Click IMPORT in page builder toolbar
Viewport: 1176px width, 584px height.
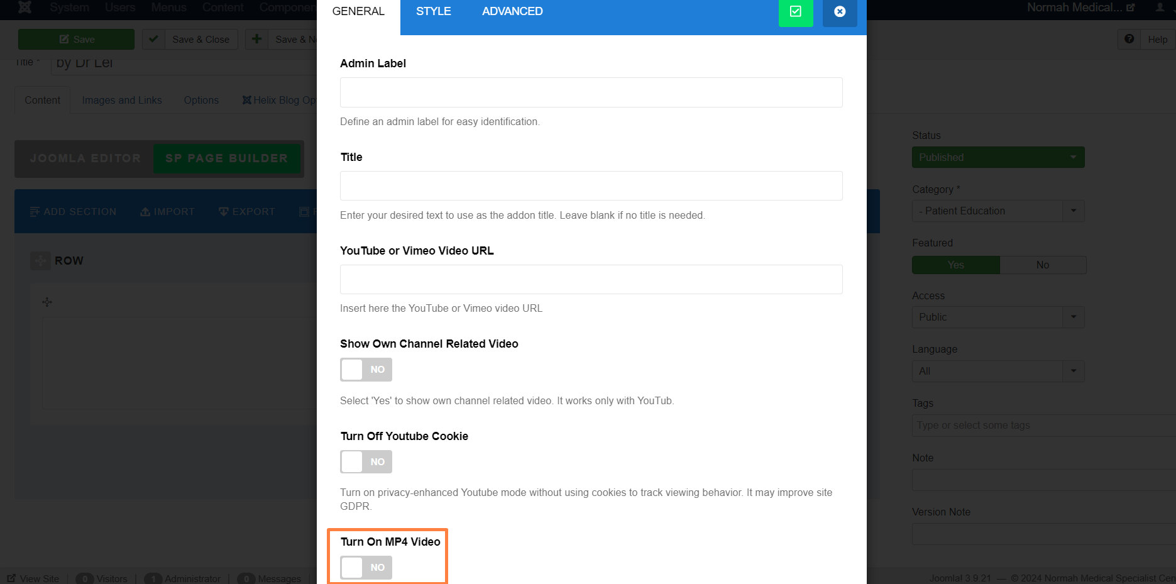tap(167, 212)
